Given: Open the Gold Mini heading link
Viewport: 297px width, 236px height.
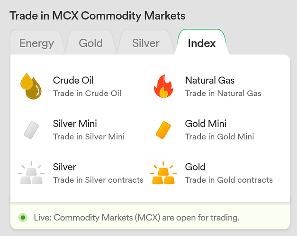Looking at the screenshot, I should tap(206, 124).
